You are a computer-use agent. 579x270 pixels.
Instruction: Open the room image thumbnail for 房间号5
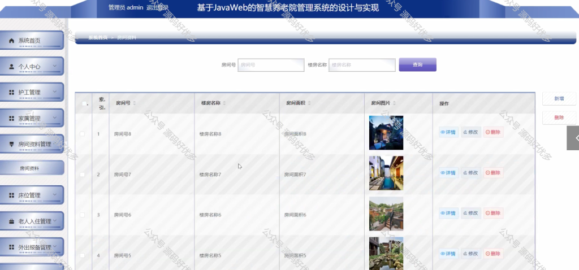tap(386, 254)
